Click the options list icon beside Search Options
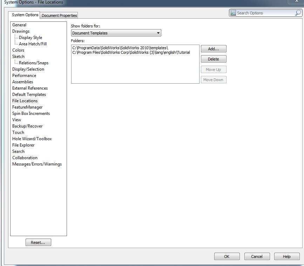The height and width of the screenshot is (266, 304). 233,13
